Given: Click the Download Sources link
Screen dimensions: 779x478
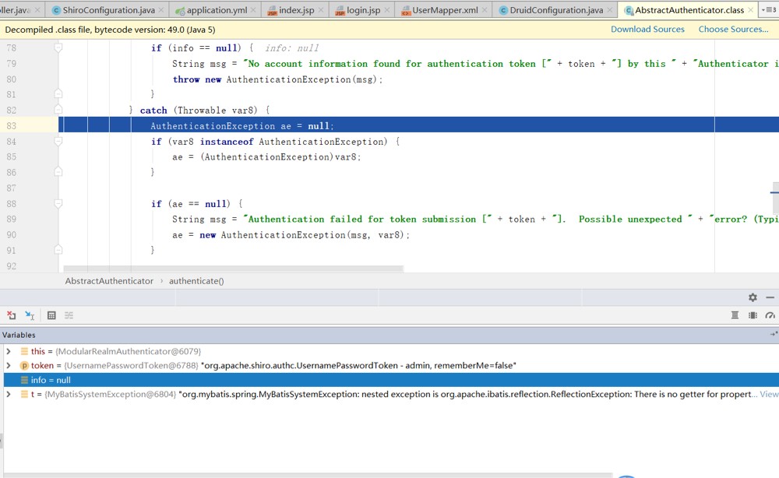Looking at the screenshot, I should pyautogui.click(x=647, y=30).
